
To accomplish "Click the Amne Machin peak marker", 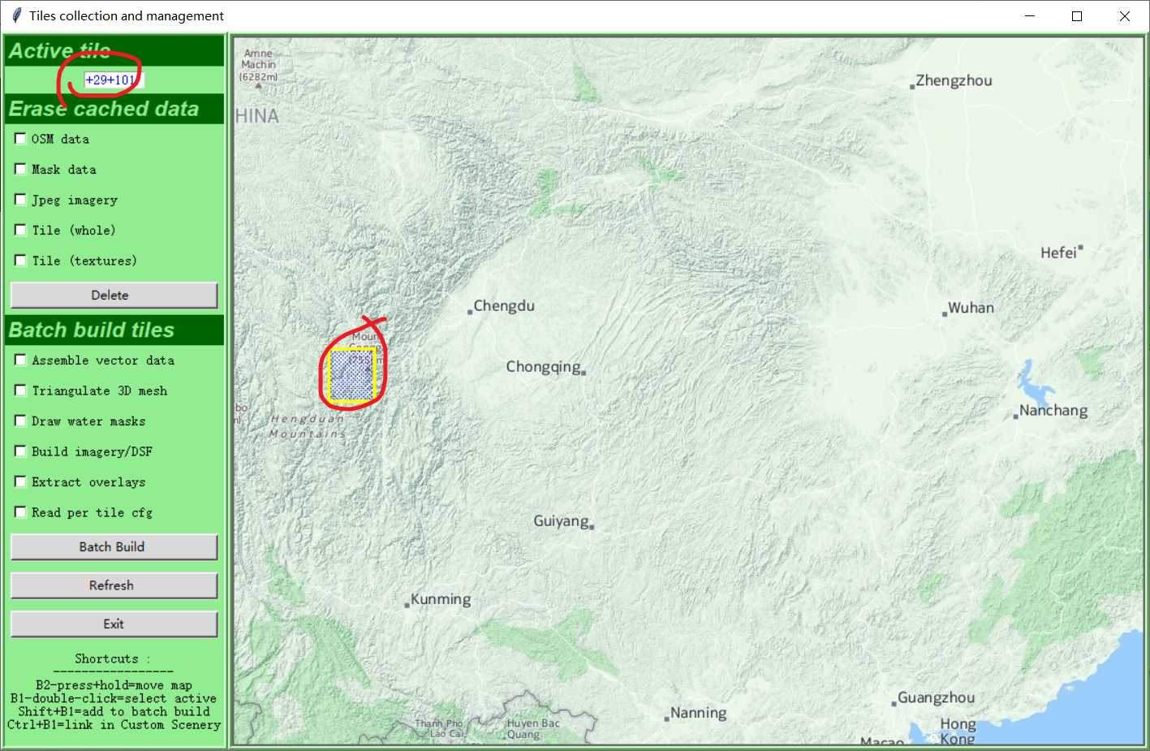I will 259,84.
